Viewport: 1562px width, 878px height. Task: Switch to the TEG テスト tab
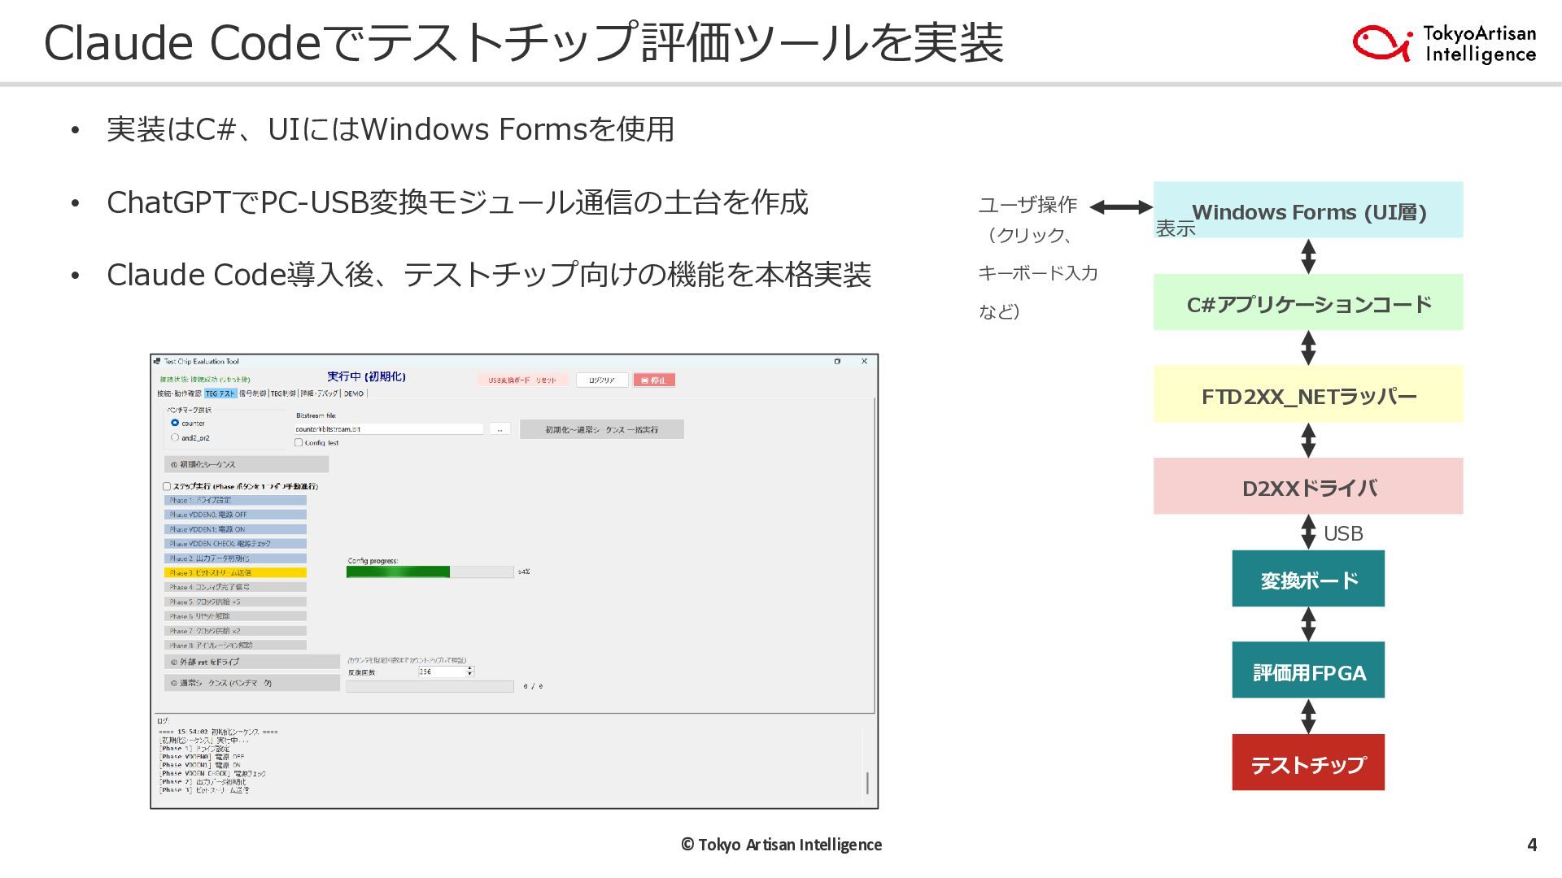point(220,393)
